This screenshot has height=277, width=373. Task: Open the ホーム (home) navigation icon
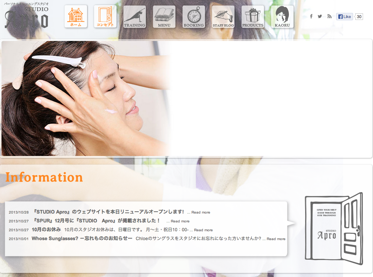[76, 16]
